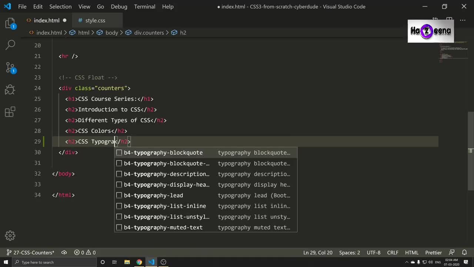This screenshot has height=267, width=474.
Task: Open the Terminal menu
Action: (145, 7)
